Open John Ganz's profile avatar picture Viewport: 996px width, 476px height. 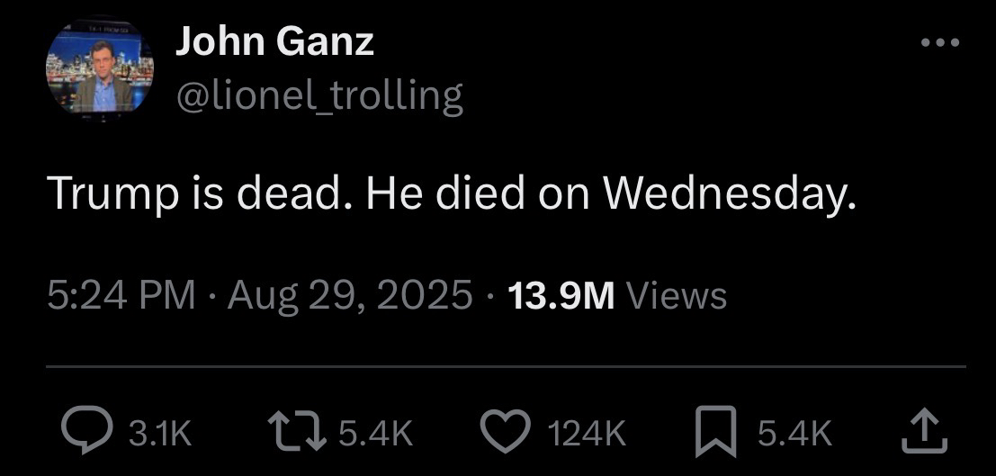[99, 70]
